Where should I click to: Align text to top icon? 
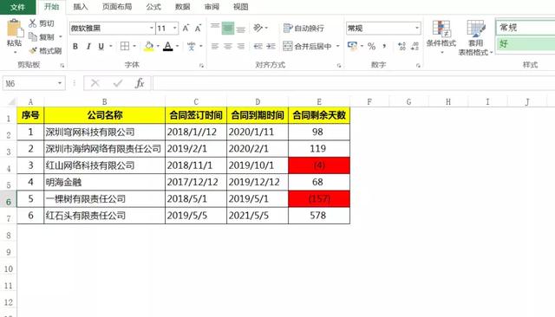pos(215,28)
